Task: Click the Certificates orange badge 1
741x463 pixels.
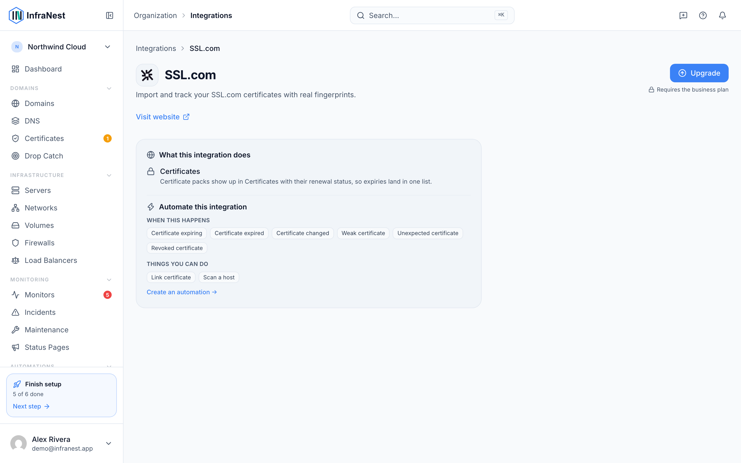Action: tap(108, 138)
